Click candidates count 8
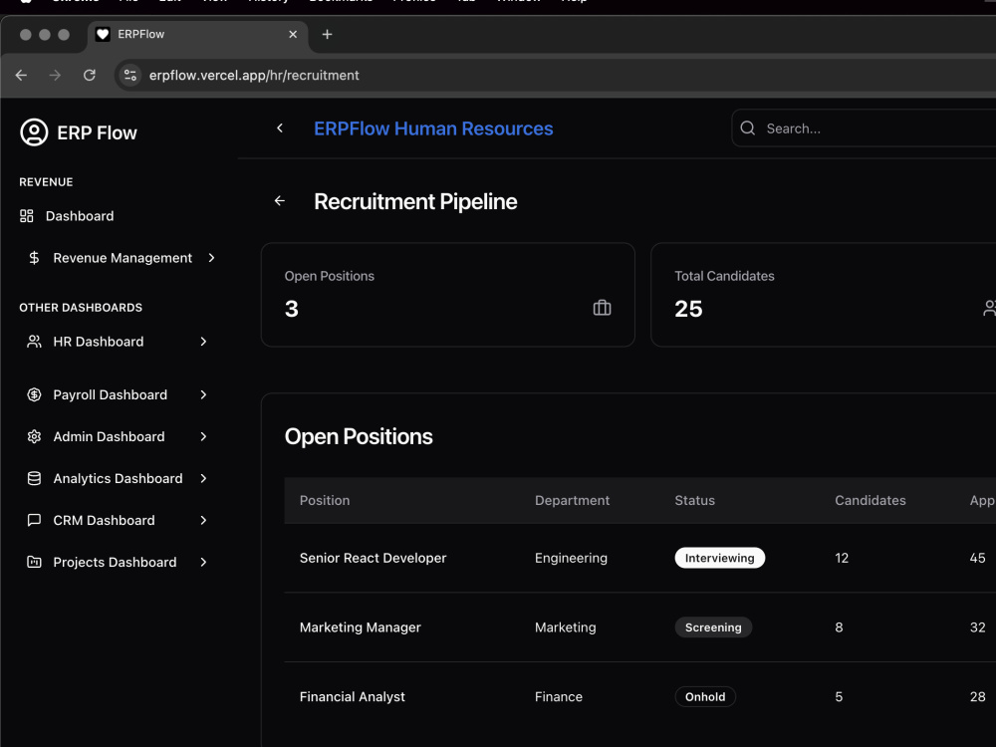Image resolution: width=996 pixels, height=747 pixels. (839, 627)
